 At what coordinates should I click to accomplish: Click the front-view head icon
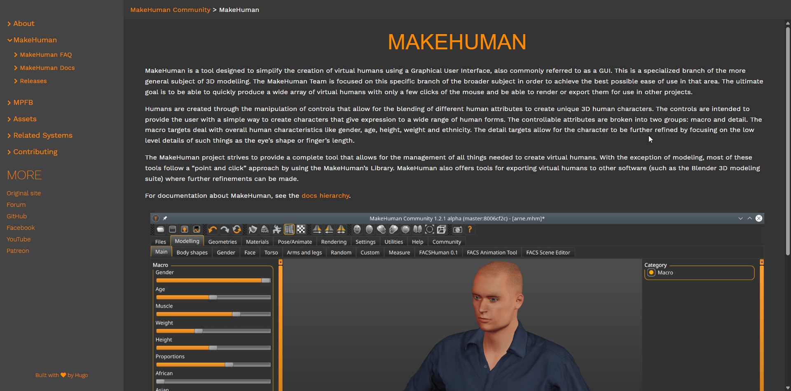tap(357, 229)
